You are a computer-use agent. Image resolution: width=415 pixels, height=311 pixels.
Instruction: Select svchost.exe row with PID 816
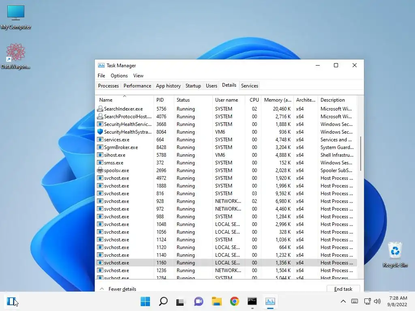(x=226, y=193)
